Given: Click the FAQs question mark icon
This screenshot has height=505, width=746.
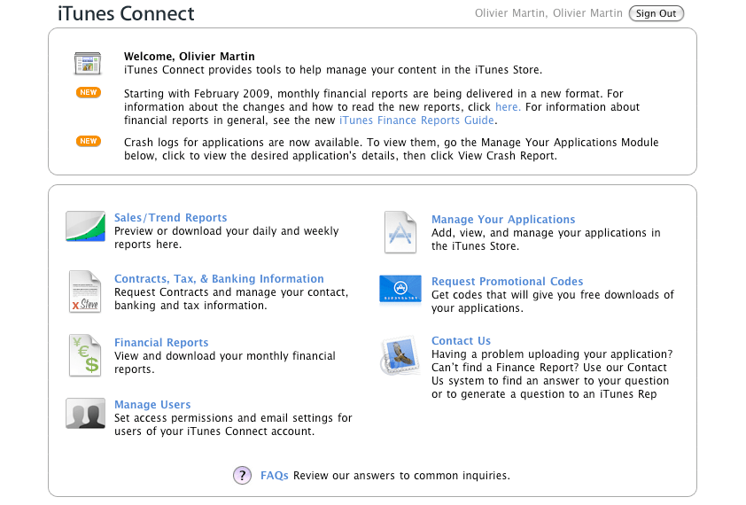Looking at the screenshot, I should tap(243, 476).
